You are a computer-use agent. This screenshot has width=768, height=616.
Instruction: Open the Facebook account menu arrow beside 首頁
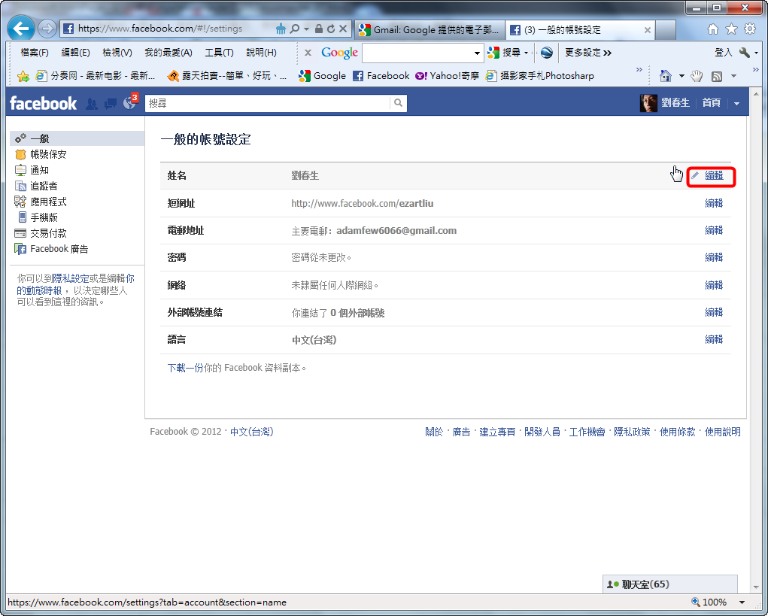[736, 103]
